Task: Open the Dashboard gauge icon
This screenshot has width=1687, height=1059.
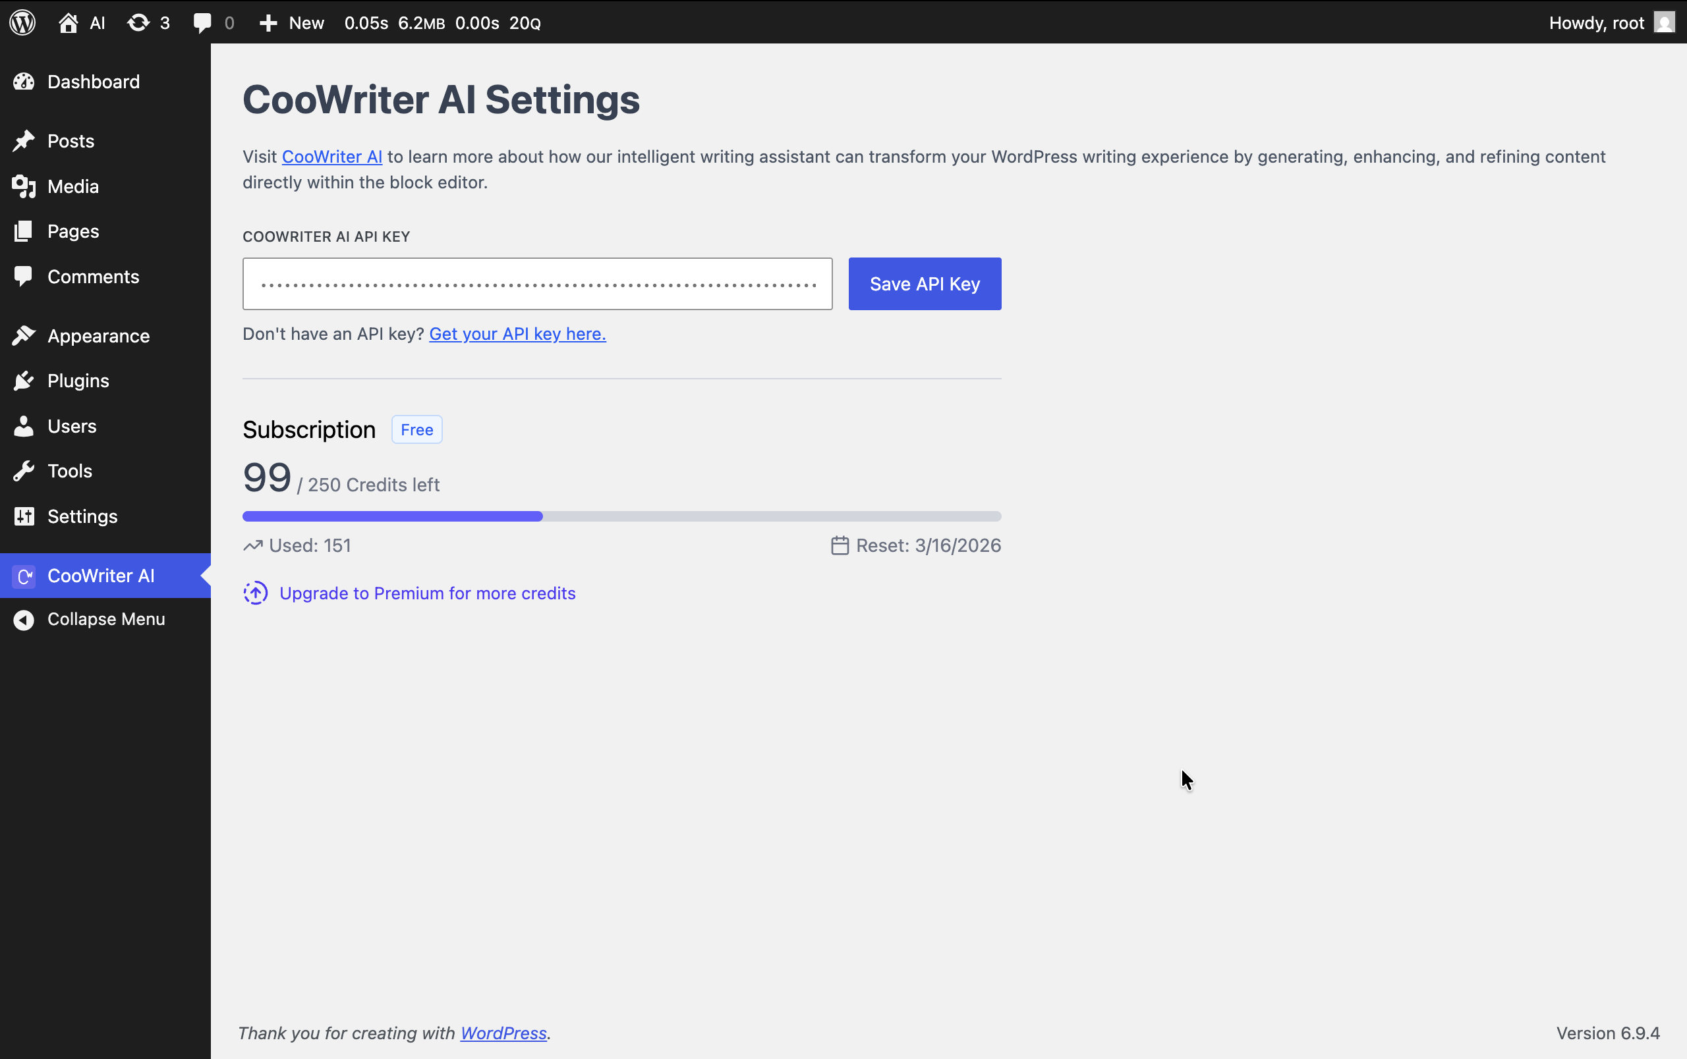Action: [23, 81]
